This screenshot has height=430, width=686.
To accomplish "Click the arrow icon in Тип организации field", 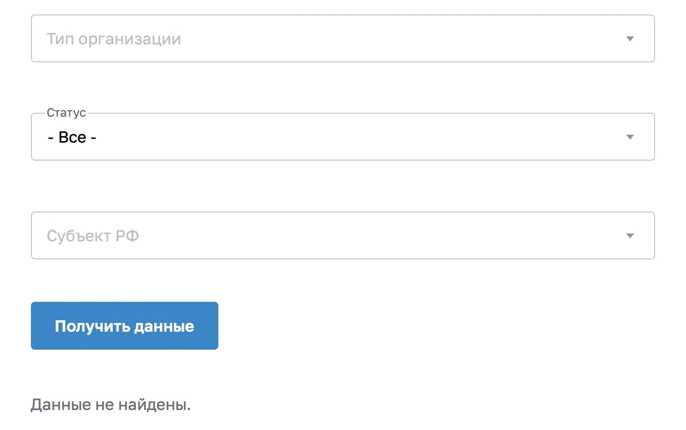I will tap(630, 39).
